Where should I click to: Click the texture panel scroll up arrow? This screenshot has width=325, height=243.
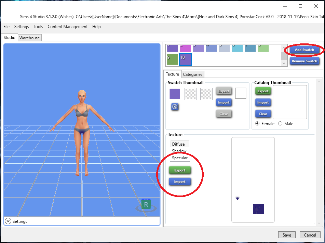pyautogui.click(x=319, y=82)
